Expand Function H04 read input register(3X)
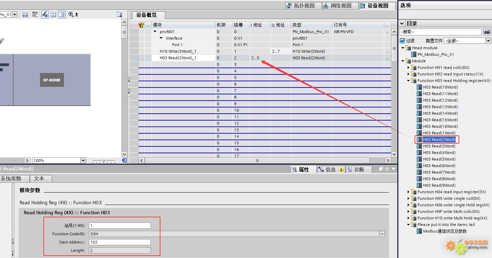The width and height of the screenshot is (492, 258). click(408, 192)
